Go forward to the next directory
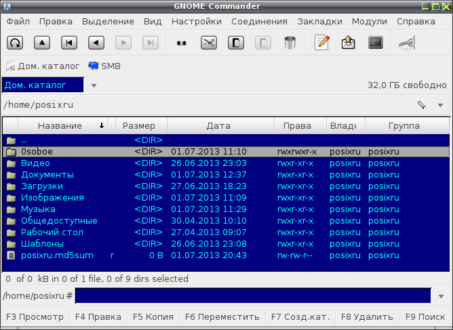 click(x=123, y=43)
